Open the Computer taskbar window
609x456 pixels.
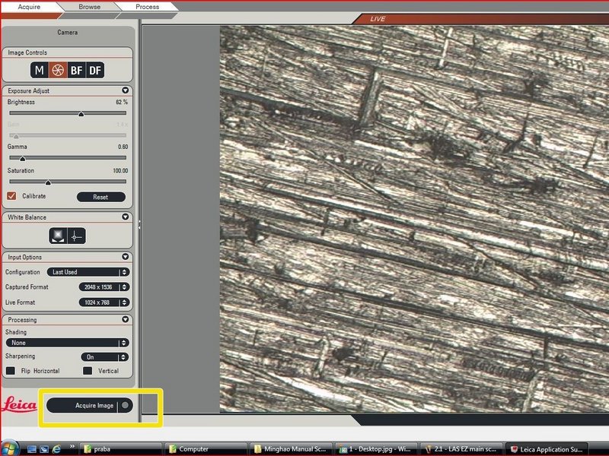pyautogui.click(x=206, y=449)
